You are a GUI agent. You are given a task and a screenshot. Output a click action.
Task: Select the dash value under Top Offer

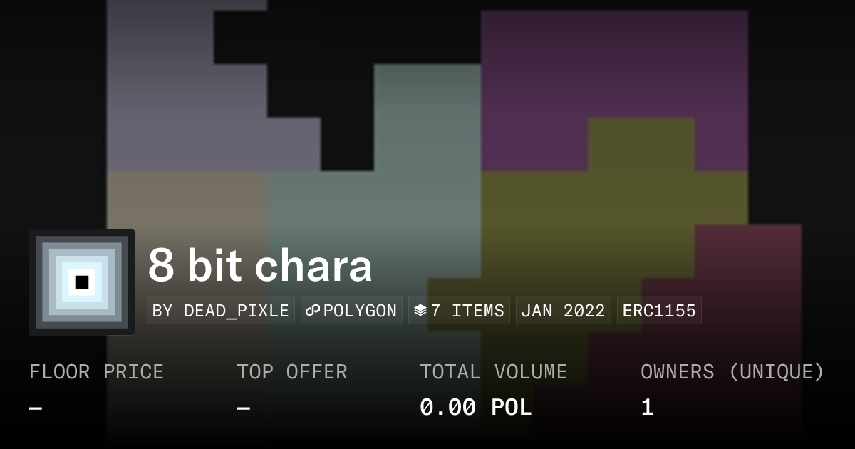pos(244,408)
